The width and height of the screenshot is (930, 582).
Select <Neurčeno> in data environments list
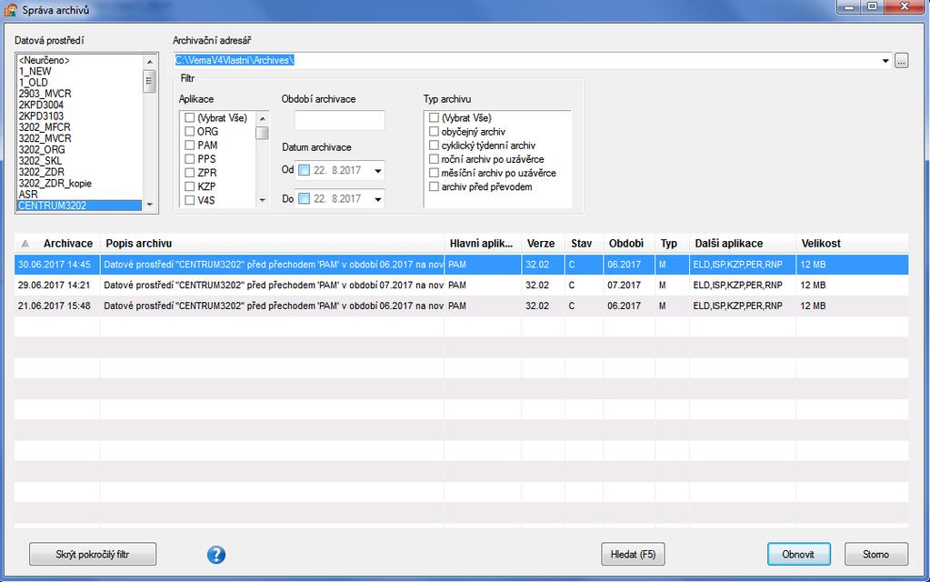tap(79, 60)
